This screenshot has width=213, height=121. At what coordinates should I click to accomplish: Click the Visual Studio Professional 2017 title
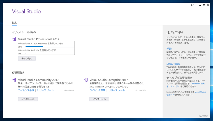(x=39, y=39)
